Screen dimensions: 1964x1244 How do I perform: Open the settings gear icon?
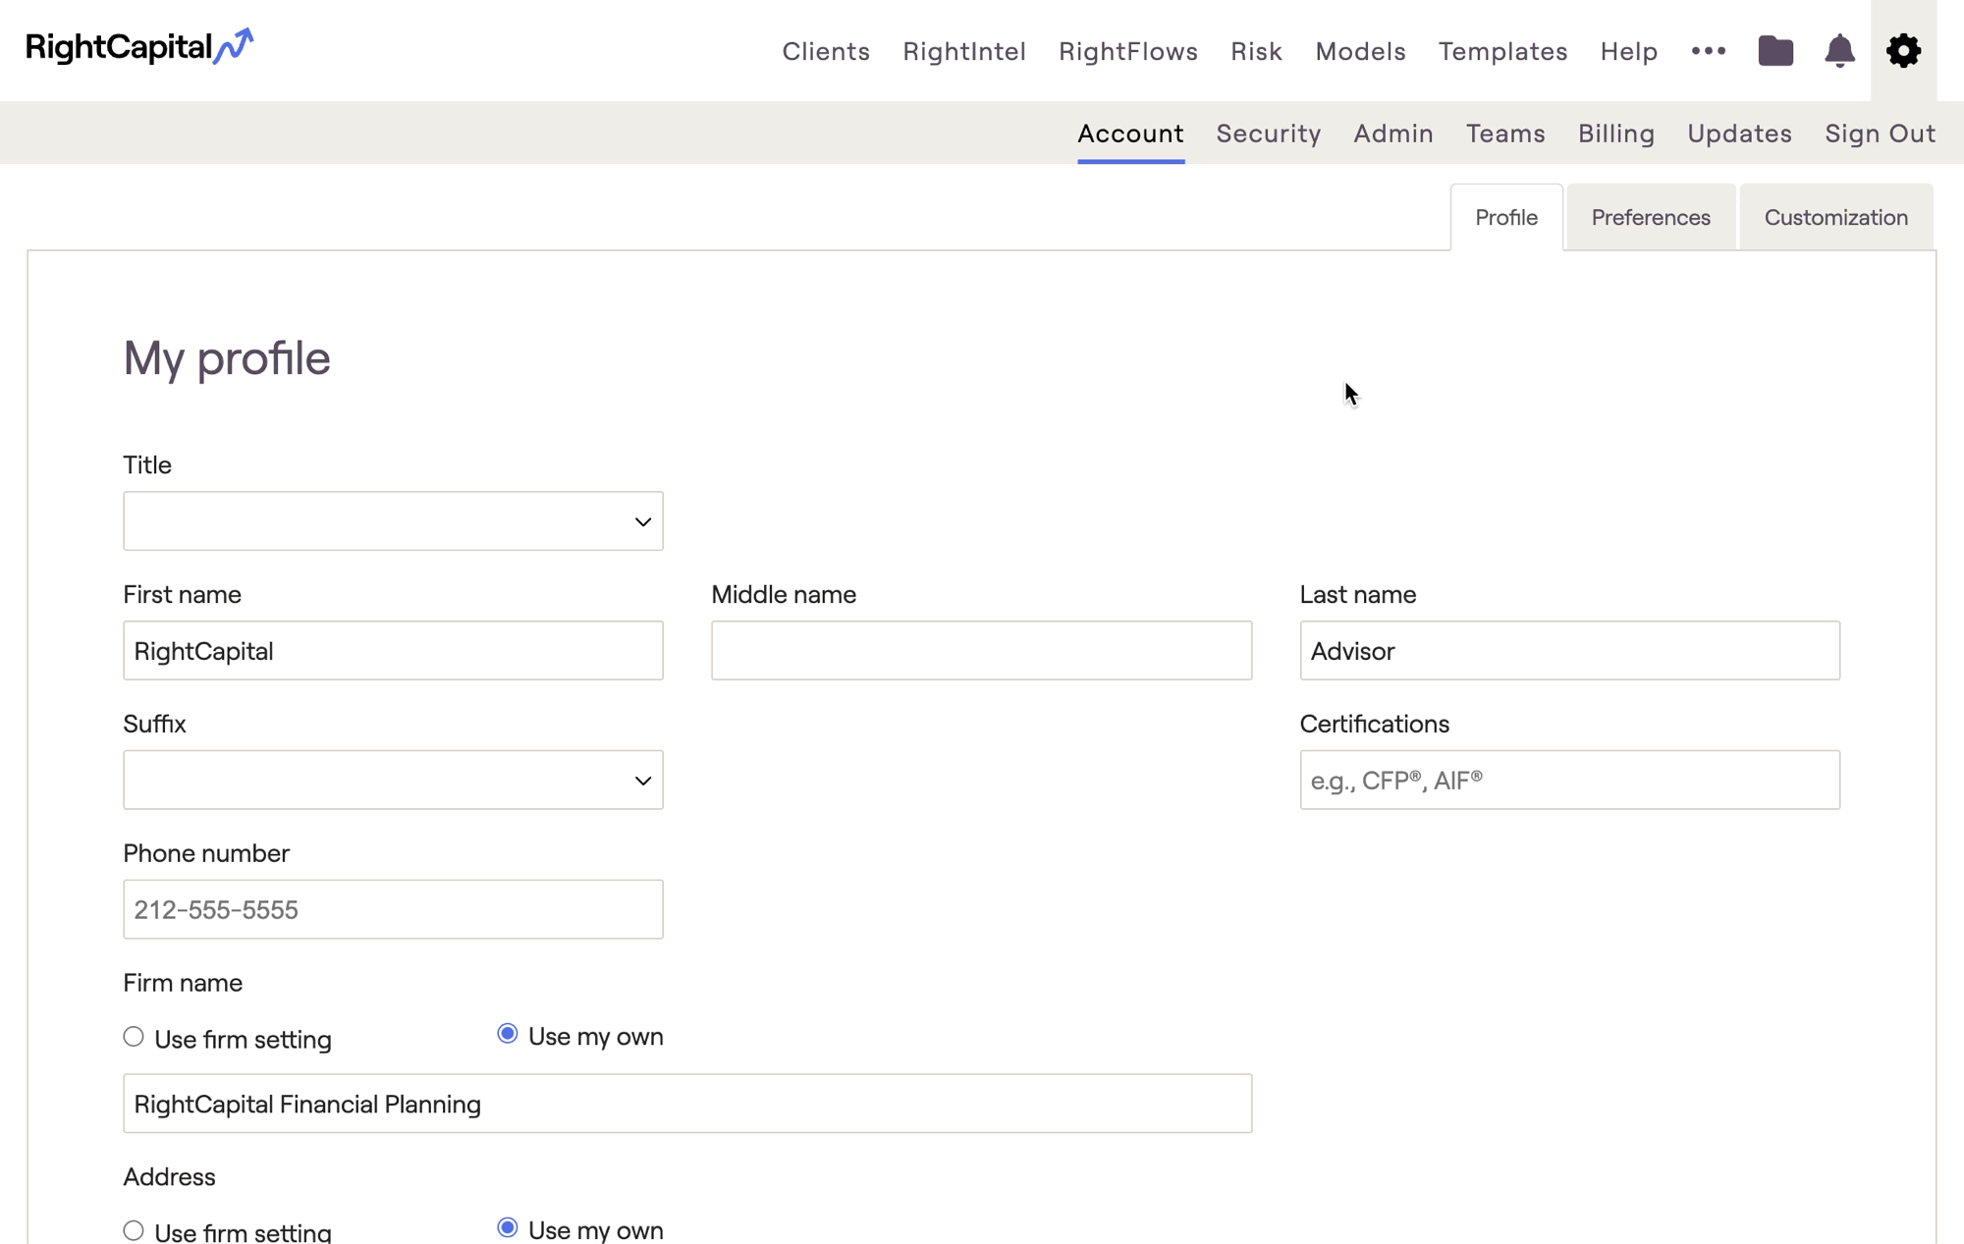coord(1903,51)
